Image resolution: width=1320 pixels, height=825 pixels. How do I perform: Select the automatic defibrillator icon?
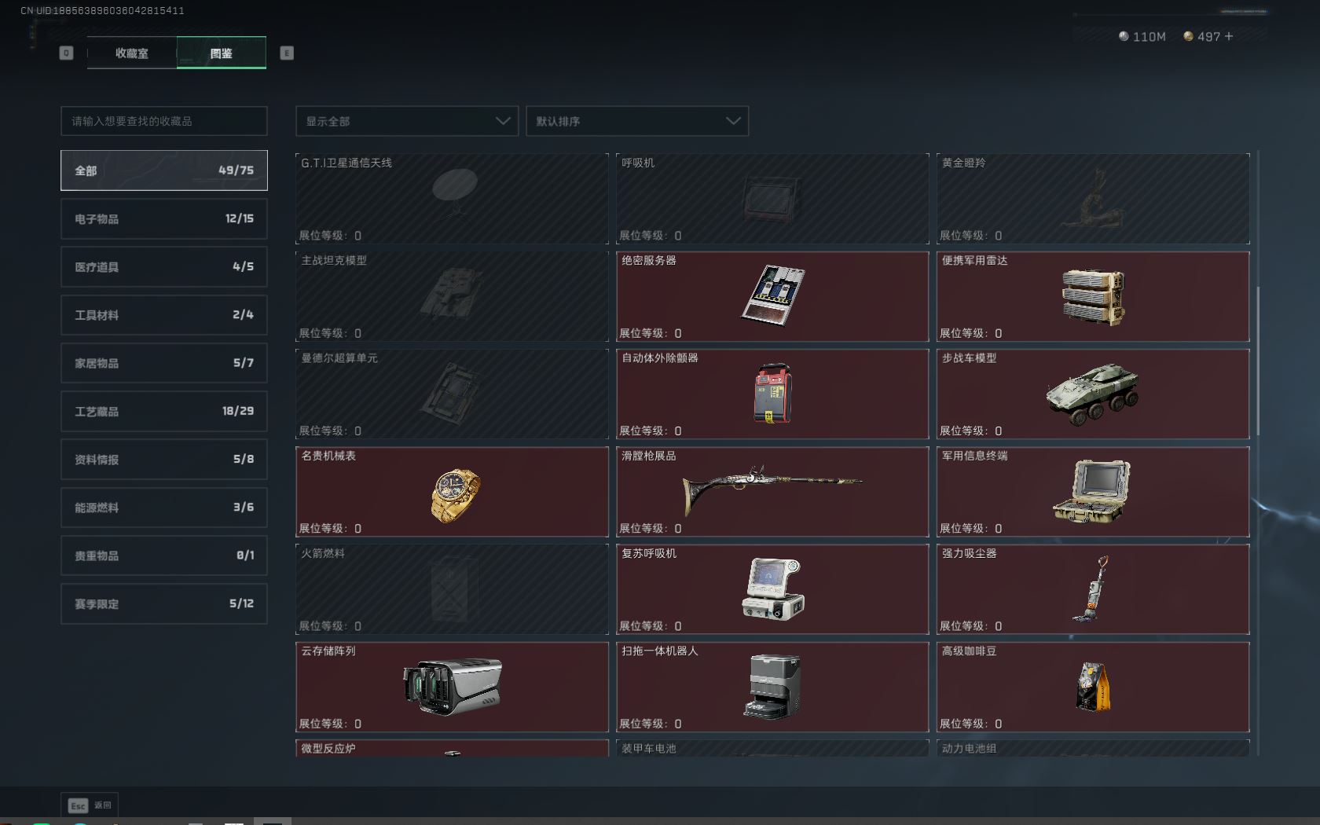pos(772,393)
